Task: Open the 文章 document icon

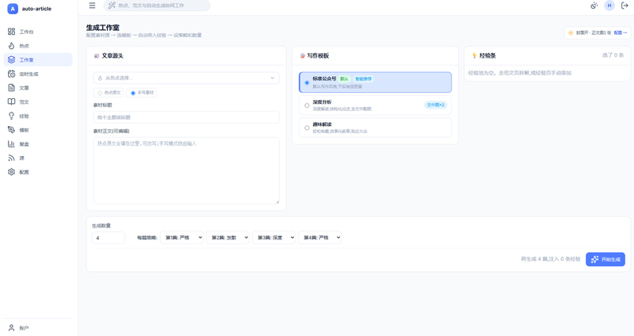Action: [x=11, y=88]
